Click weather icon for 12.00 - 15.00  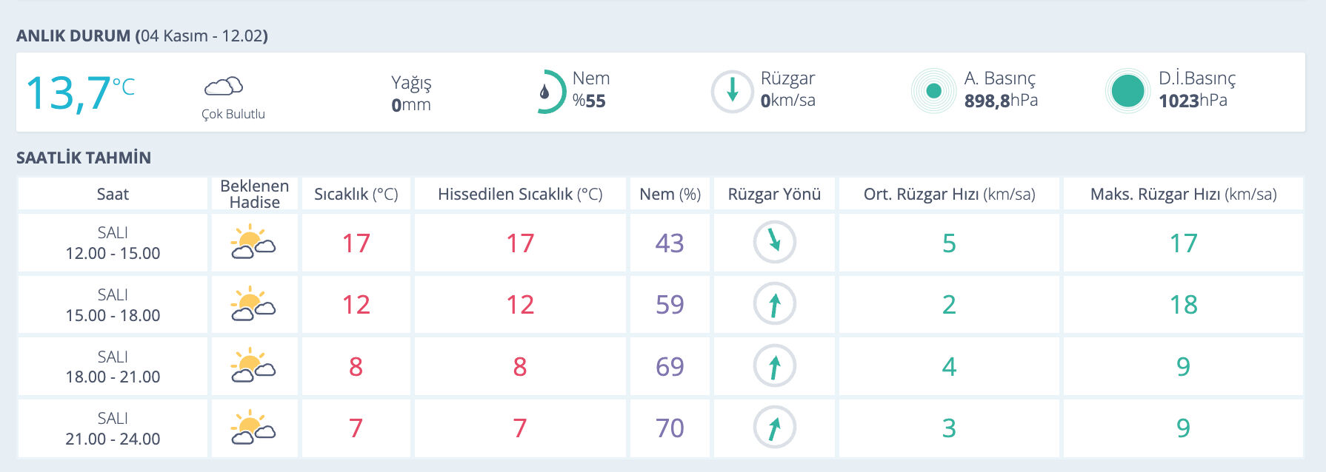point(253,243)
